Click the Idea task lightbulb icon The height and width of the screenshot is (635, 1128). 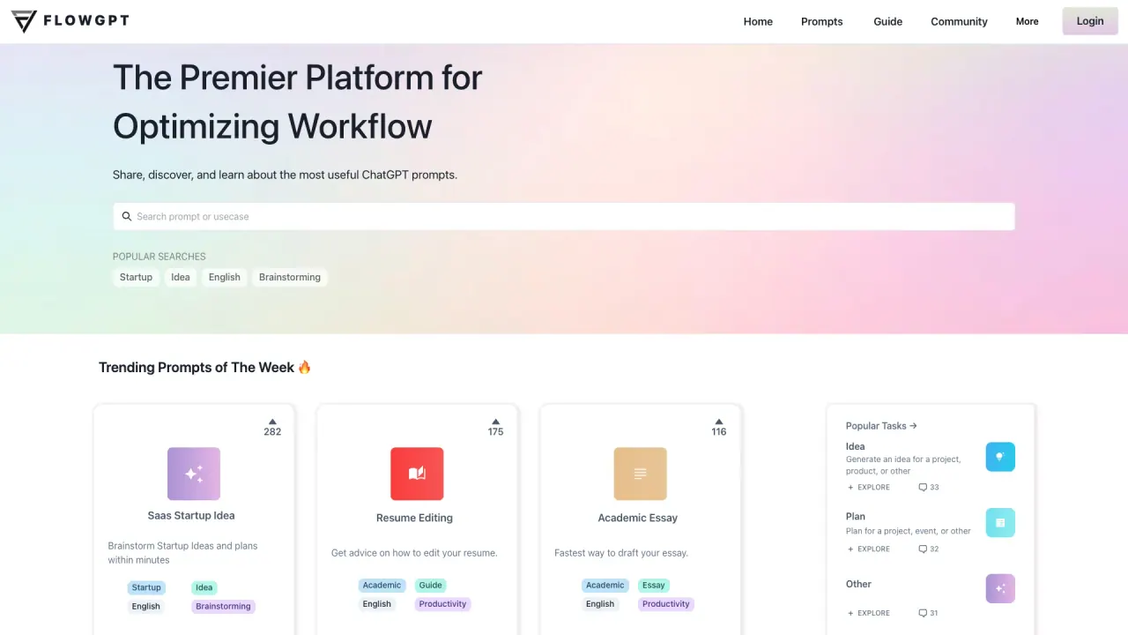click(x=1000, y=457)
